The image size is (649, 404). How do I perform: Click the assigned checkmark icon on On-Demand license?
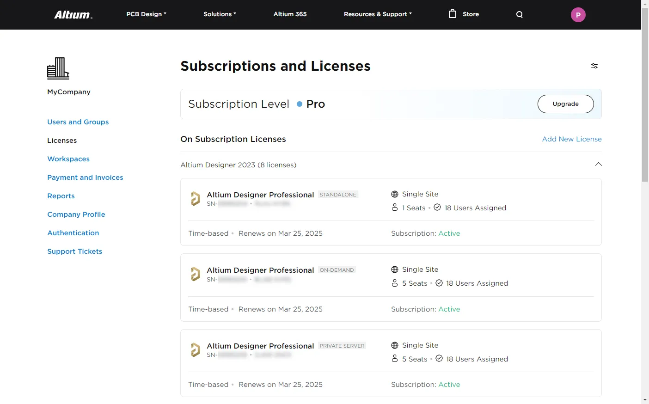[439, 283]
